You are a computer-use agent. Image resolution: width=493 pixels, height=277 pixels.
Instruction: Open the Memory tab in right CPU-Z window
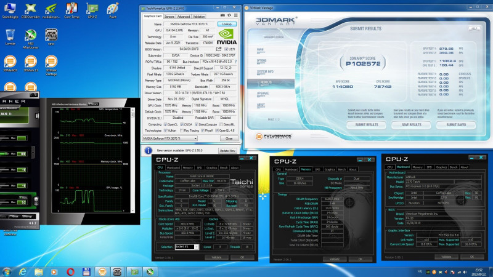click(418, 167)
